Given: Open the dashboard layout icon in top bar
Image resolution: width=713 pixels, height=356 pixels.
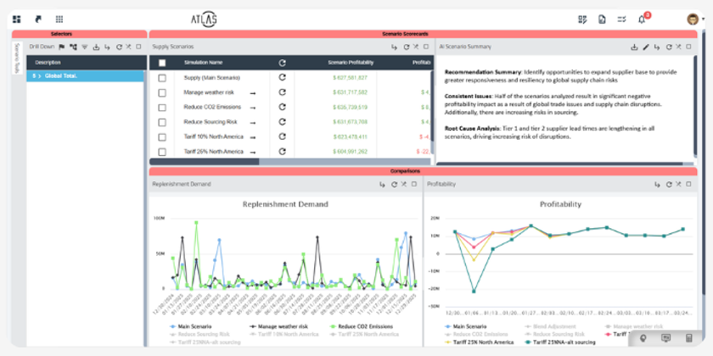Looking at the screenshot, I should pos(16,19).
